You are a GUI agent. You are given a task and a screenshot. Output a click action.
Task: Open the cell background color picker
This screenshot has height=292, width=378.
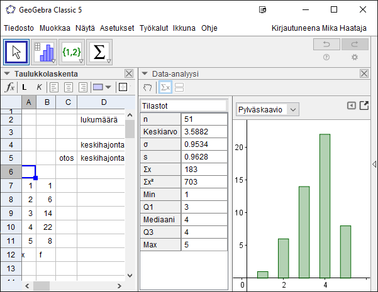[101, 87]
